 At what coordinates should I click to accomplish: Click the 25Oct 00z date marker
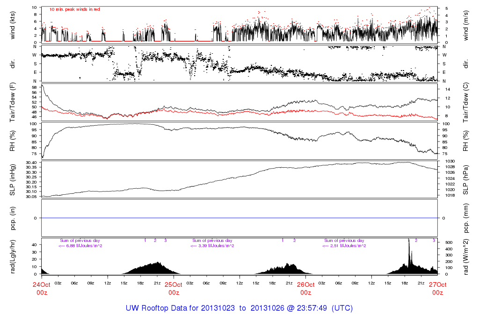[174, 288]
